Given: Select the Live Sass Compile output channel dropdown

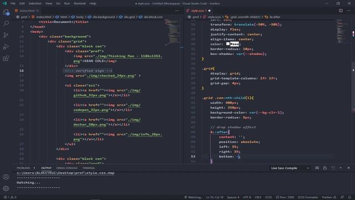Looking at the screenshot, I should (290, 168).
